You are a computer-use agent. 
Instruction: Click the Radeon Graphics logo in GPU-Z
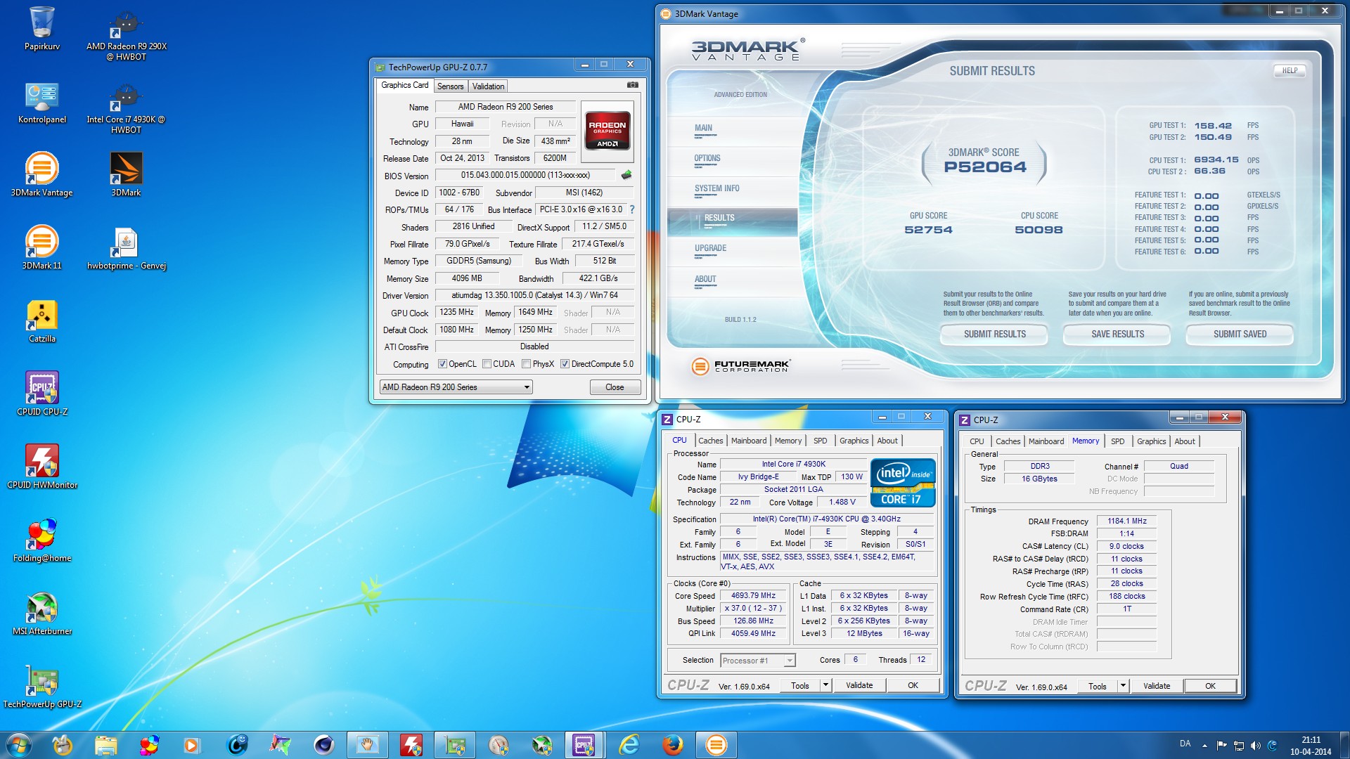(607, 131)
